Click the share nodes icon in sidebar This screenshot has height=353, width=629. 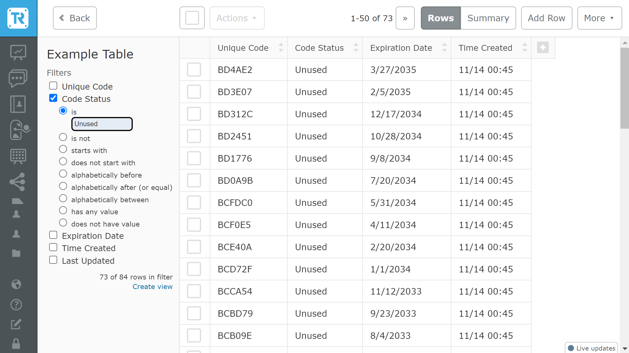[x=17, y=182]
